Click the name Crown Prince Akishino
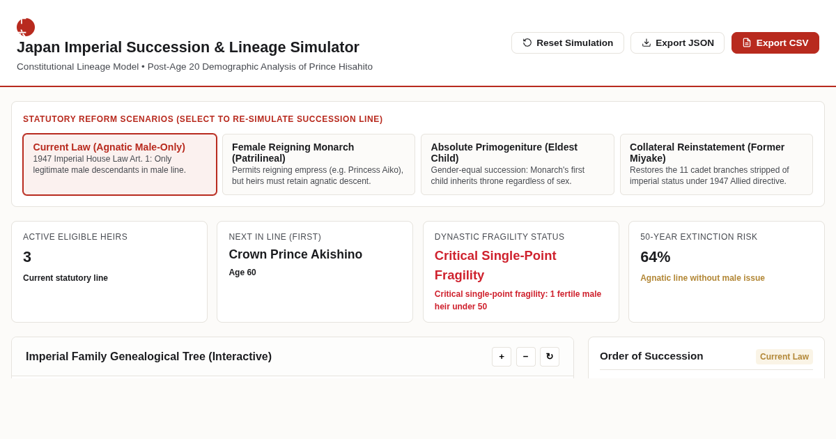 (295, 254)
